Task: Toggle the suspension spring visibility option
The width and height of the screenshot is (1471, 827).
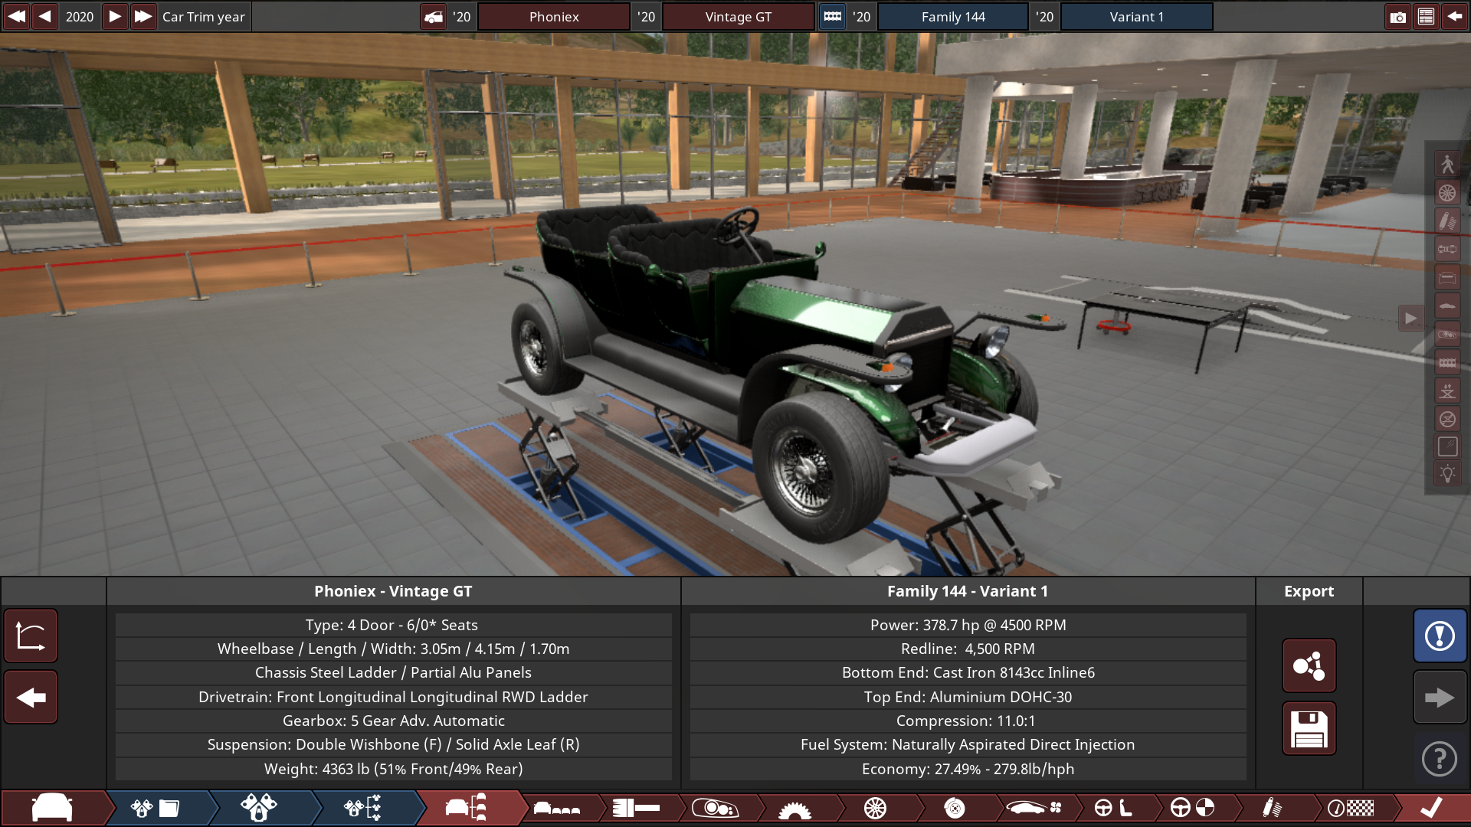Action: click(1447, 221)
